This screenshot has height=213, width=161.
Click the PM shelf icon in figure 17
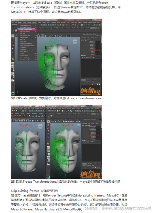(x=16, y=31)
